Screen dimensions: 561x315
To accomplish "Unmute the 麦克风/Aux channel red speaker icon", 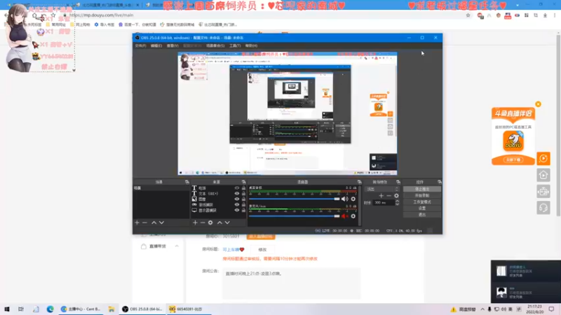I will (x=344, y=216).
